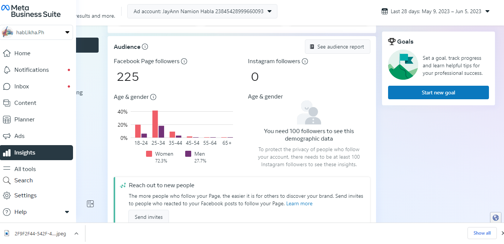The width and height of the screenshot is (504, 244).
Task: Click the Search magnifier icon
Action: click(7, 180)
